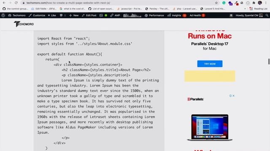Screen dimensions: 270x151
Task: Open the WordPress logo menu
Action: [3, 15]
